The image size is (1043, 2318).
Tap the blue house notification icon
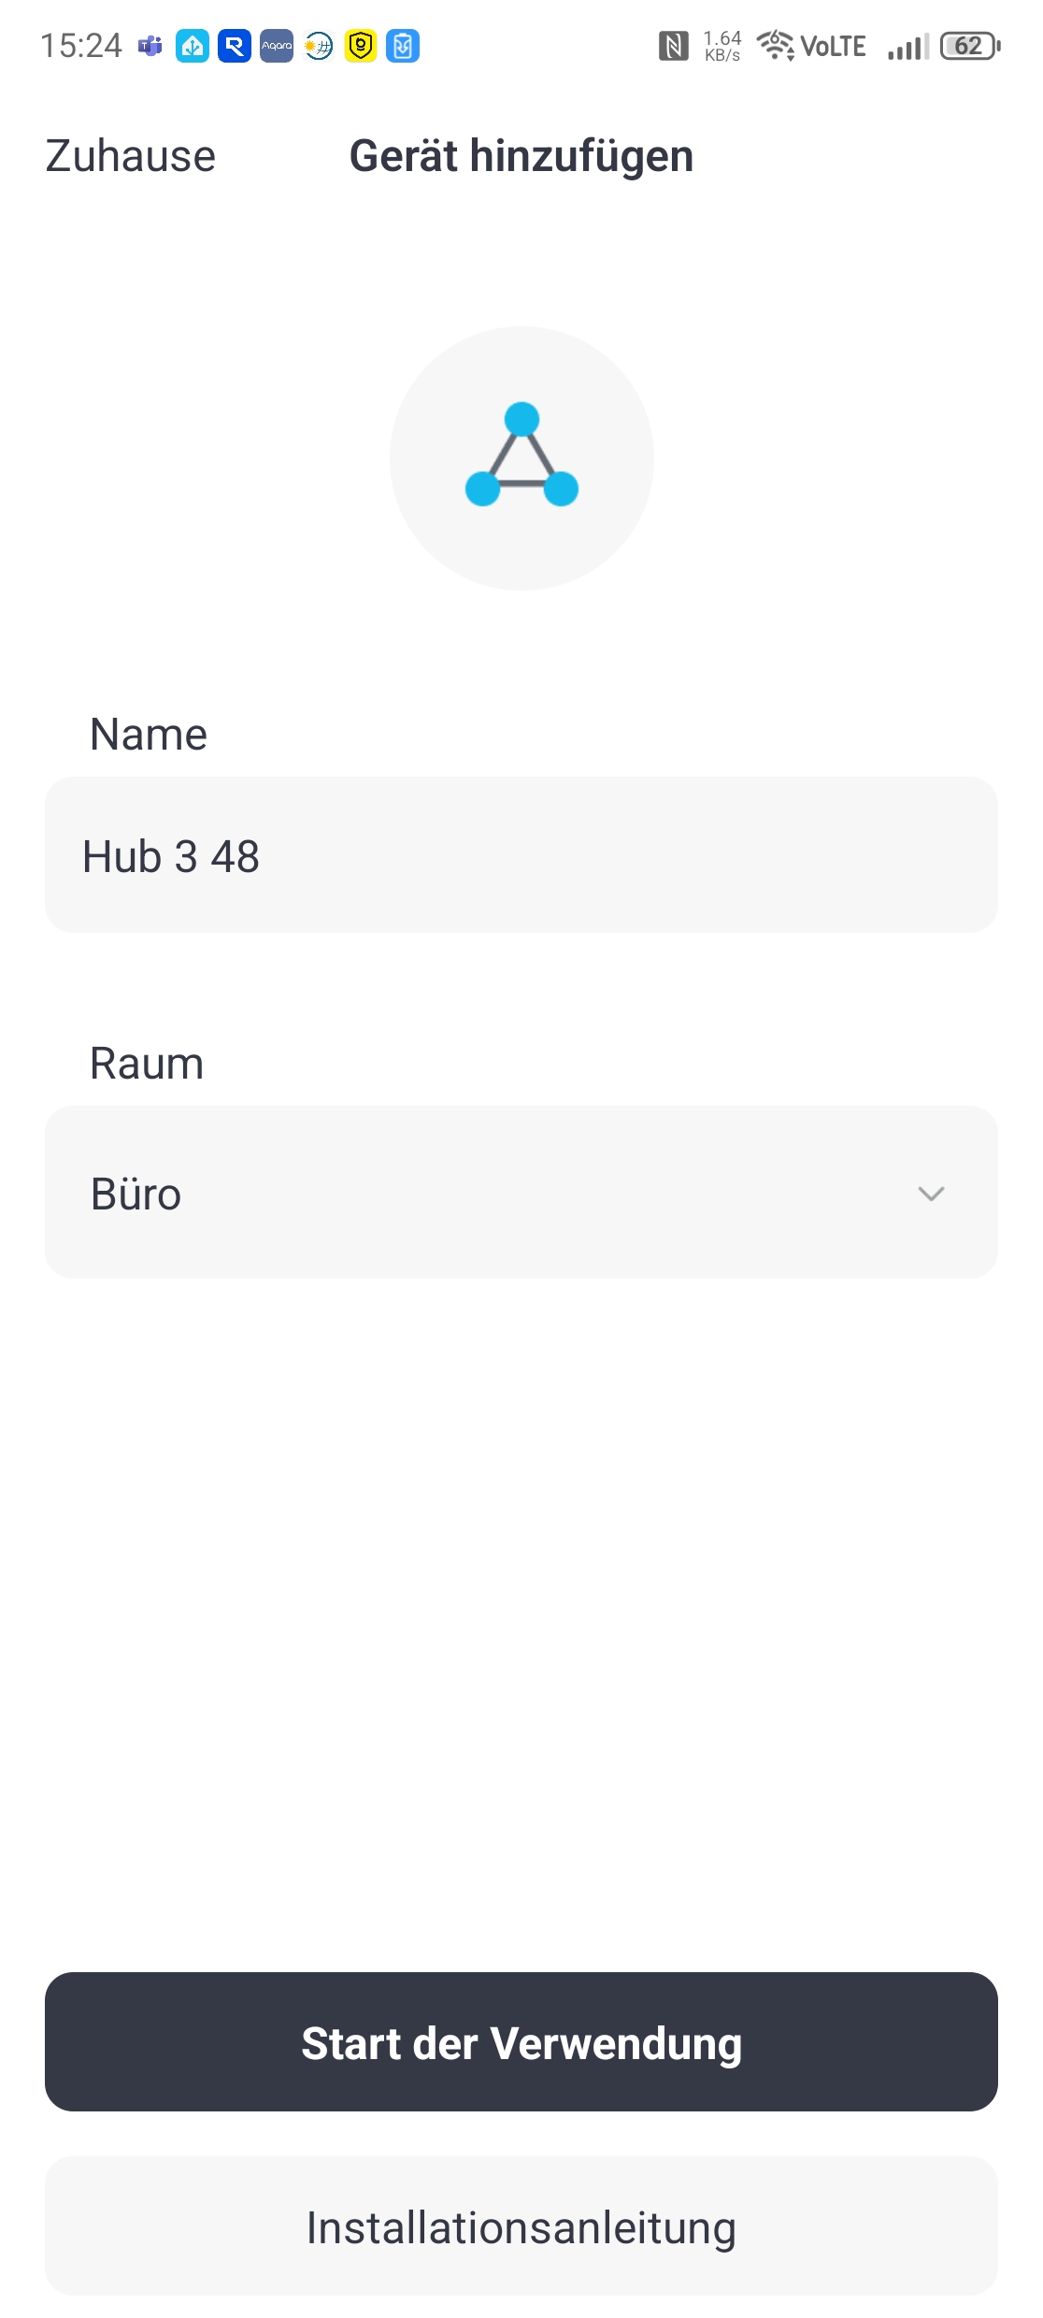coord(193,46)
